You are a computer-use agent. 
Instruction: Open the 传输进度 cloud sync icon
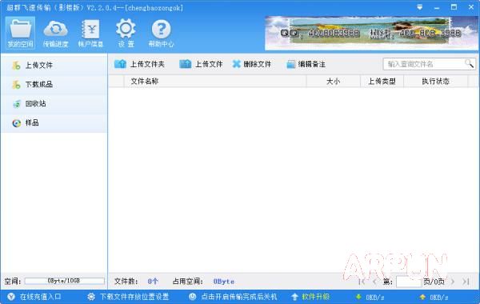[55, 33]
